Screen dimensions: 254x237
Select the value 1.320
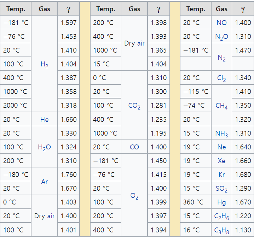tap(243, 119)
